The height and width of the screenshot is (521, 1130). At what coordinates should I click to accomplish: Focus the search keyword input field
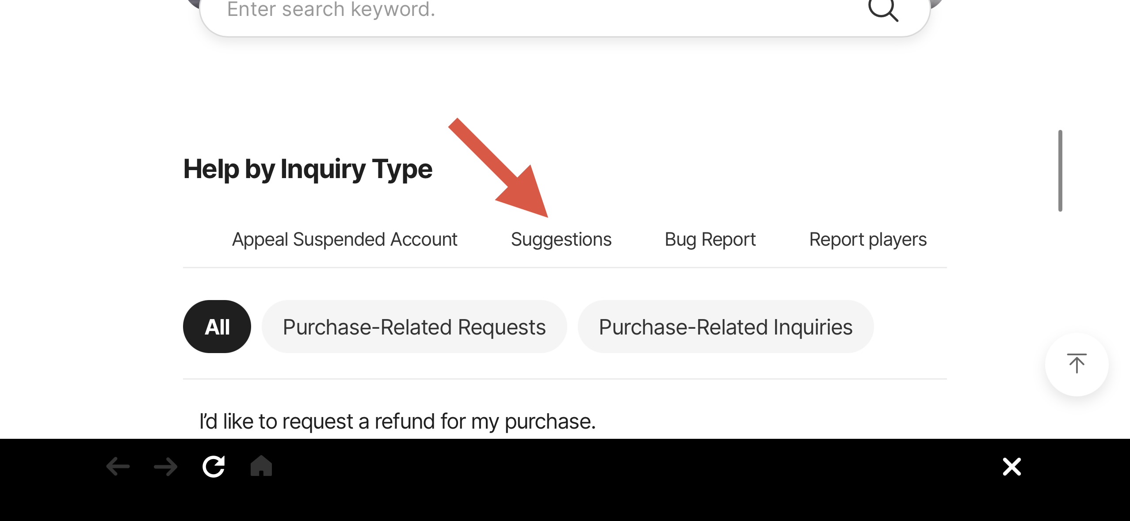click(x=531, y=11)
